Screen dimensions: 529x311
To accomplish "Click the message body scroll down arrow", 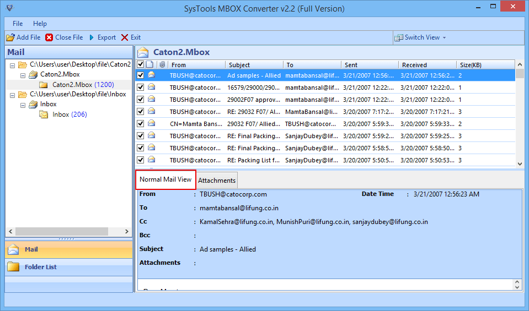I will 517,287.
